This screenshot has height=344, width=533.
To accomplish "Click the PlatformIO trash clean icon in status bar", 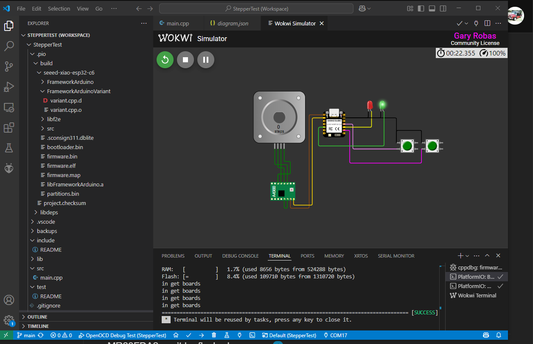I will pyautogui.click(x=214, y=335).
